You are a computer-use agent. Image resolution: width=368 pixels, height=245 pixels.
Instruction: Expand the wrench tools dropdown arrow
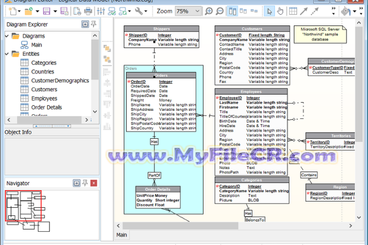coord(146,11)
